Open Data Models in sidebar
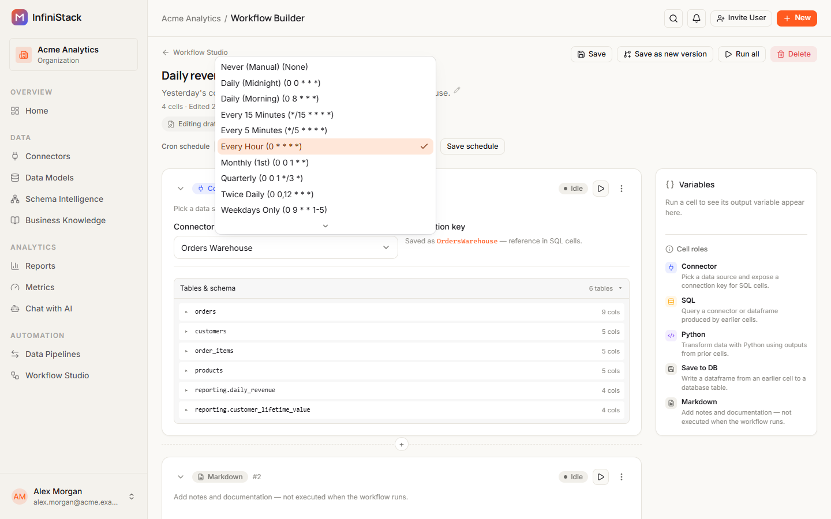This screenshot has height=519, width=831. pyautogui.click(x=74, y=178)
